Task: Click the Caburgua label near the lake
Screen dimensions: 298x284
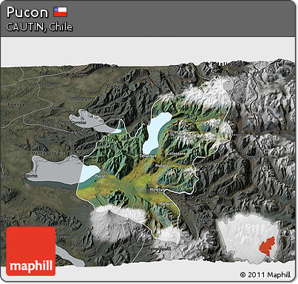Action: pyautogui.click(x=148, y=156)
